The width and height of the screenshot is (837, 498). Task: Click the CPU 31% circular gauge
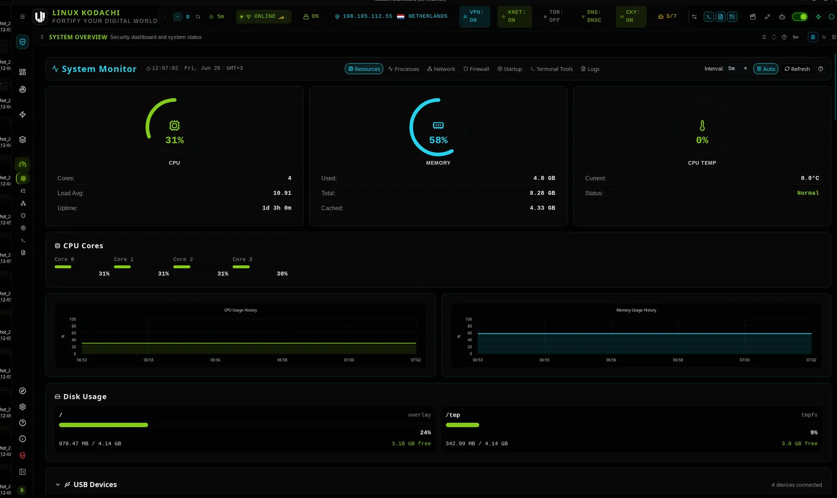point(174,127)
